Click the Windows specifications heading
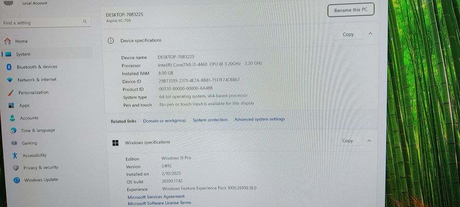Screen dimensions: 460x207 pyautogui.click(x=148, y=143)
